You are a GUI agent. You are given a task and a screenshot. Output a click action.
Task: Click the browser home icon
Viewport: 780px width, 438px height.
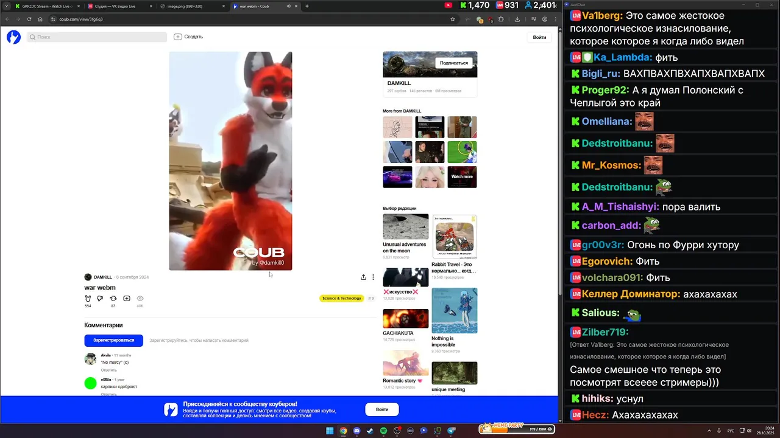click(40, 19)
